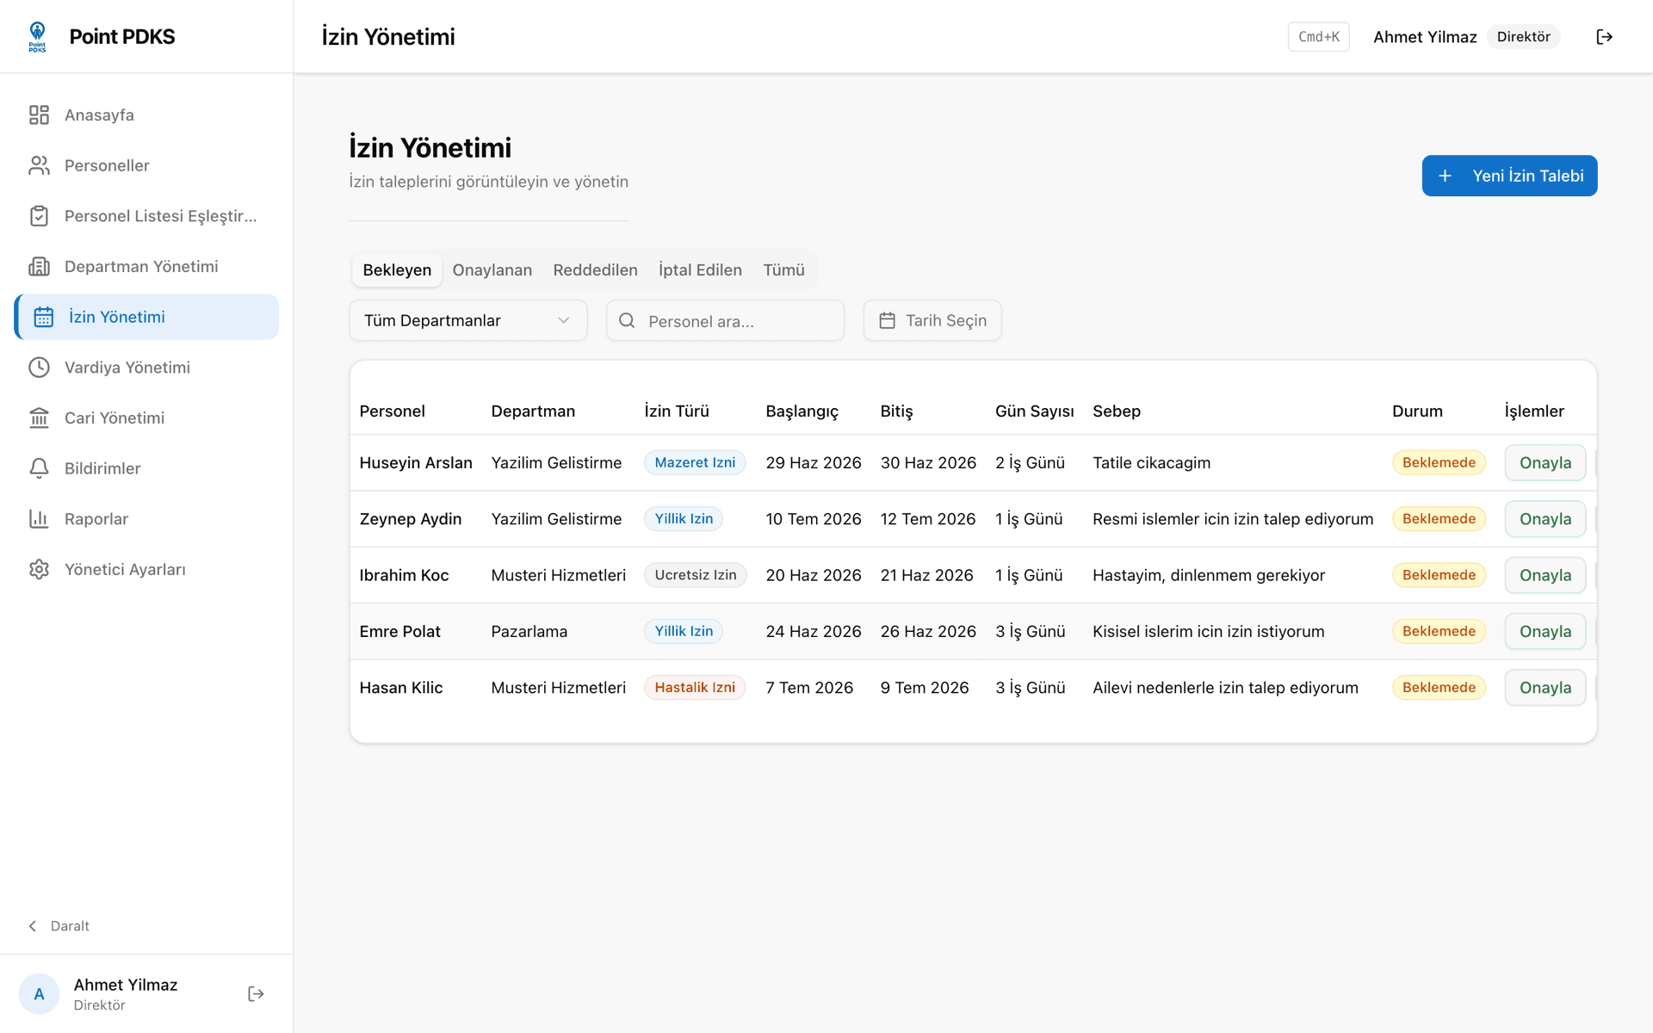Open Personeller menu item
Image resolution: width=1653 pixels, height=1033 pixels.
pyautogui.click(x=146, y=165)
